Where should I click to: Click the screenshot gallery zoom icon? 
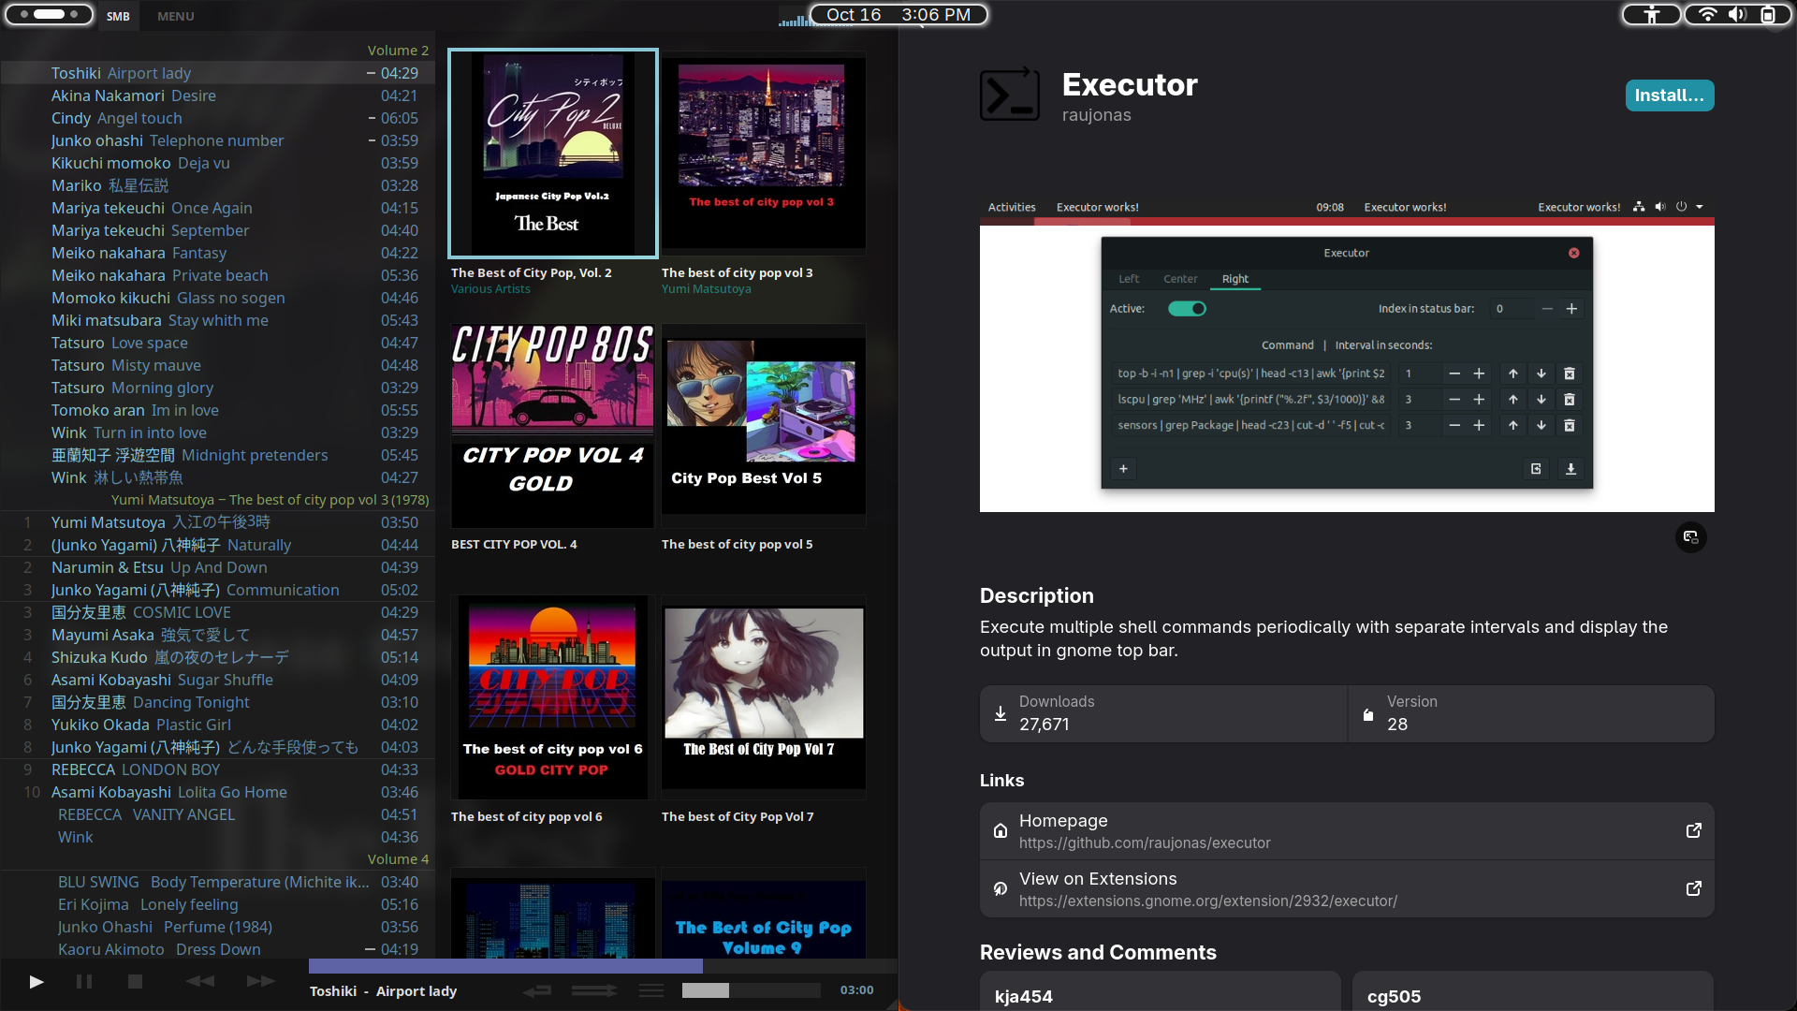tap(1690, 537)
